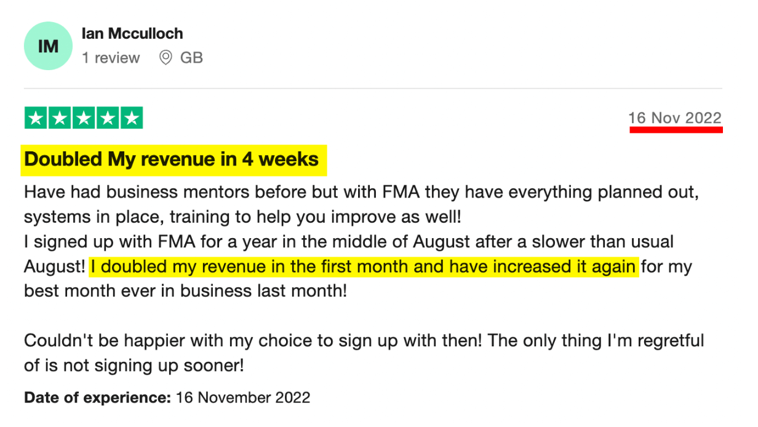Click '16 November 2022' experience date
Viewport: 758px width, 427px height.
click(x=243, y=397)
